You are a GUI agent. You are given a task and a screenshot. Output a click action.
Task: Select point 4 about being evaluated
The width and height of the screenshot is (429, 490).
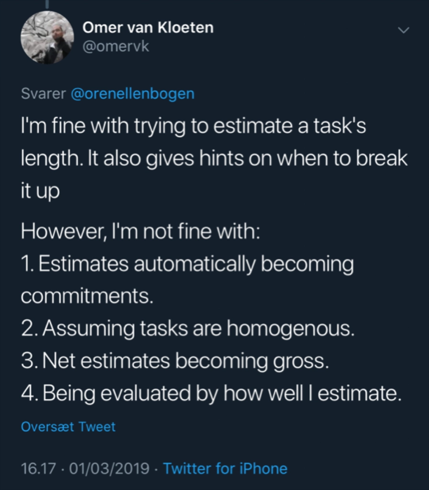point(211,393)
